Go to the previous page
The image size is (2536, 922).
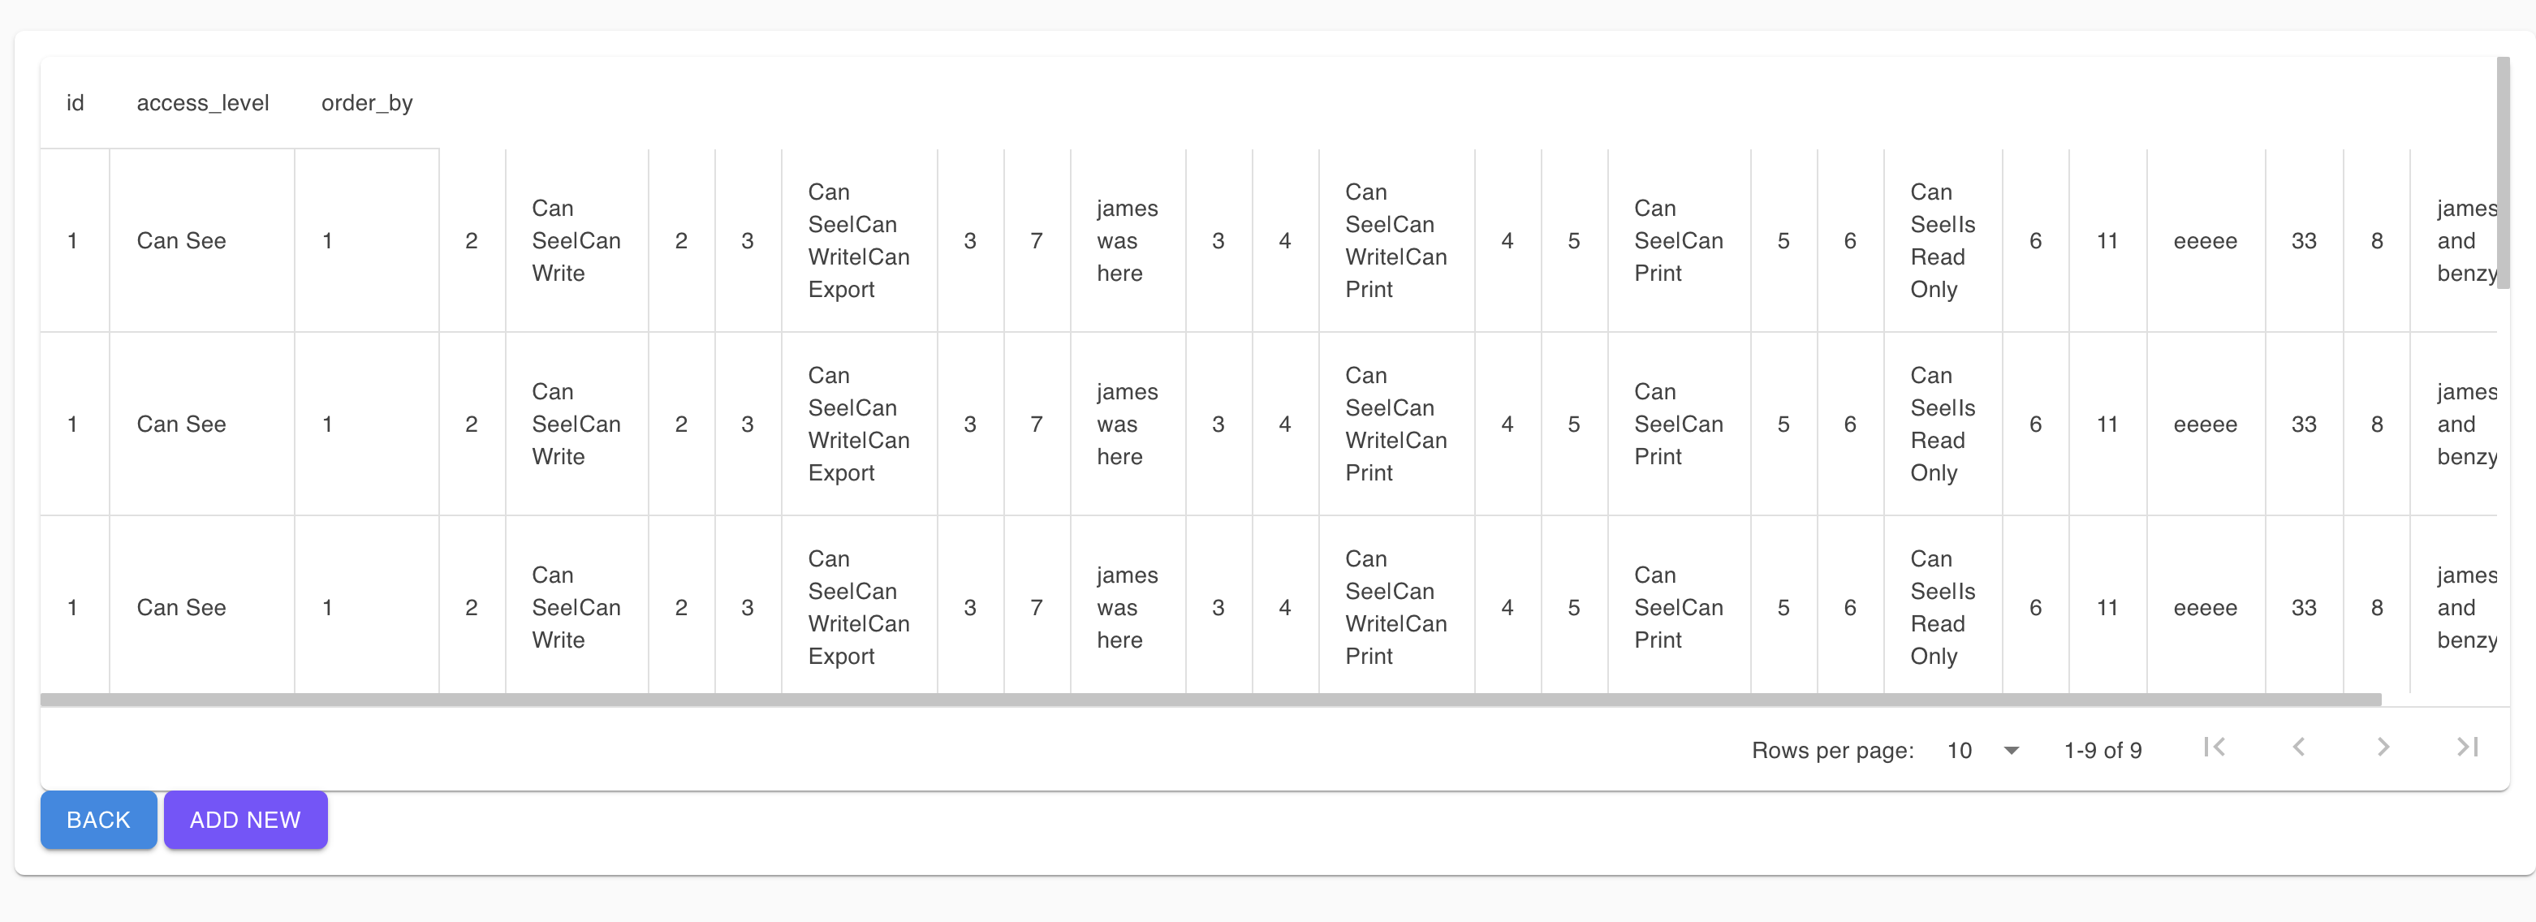pos(2299,748)
